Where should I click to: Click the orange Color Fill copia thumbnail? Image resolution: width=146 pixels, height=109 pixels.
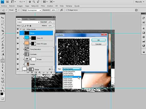(27, 44)
